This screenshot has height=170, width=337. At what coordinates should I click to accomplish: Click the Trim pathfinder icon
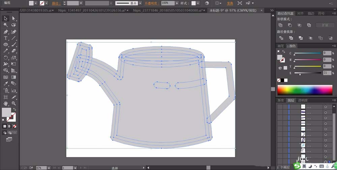click(x=291, y=38)
